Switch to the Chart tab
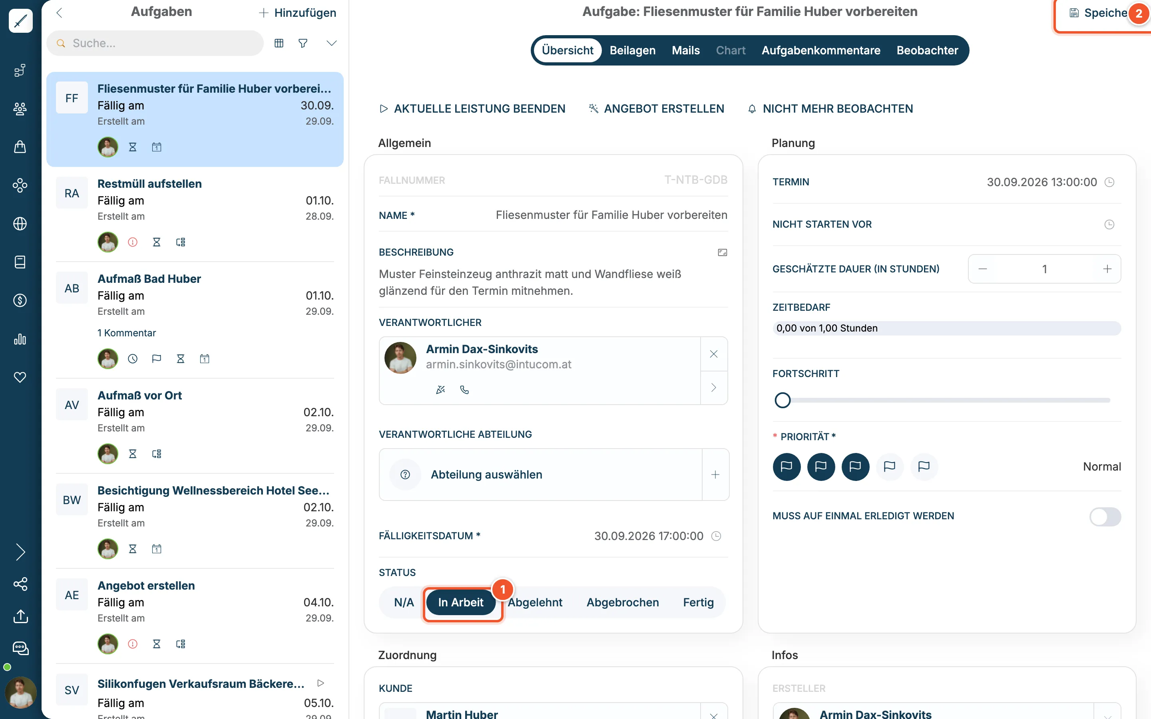 [731, 50]
